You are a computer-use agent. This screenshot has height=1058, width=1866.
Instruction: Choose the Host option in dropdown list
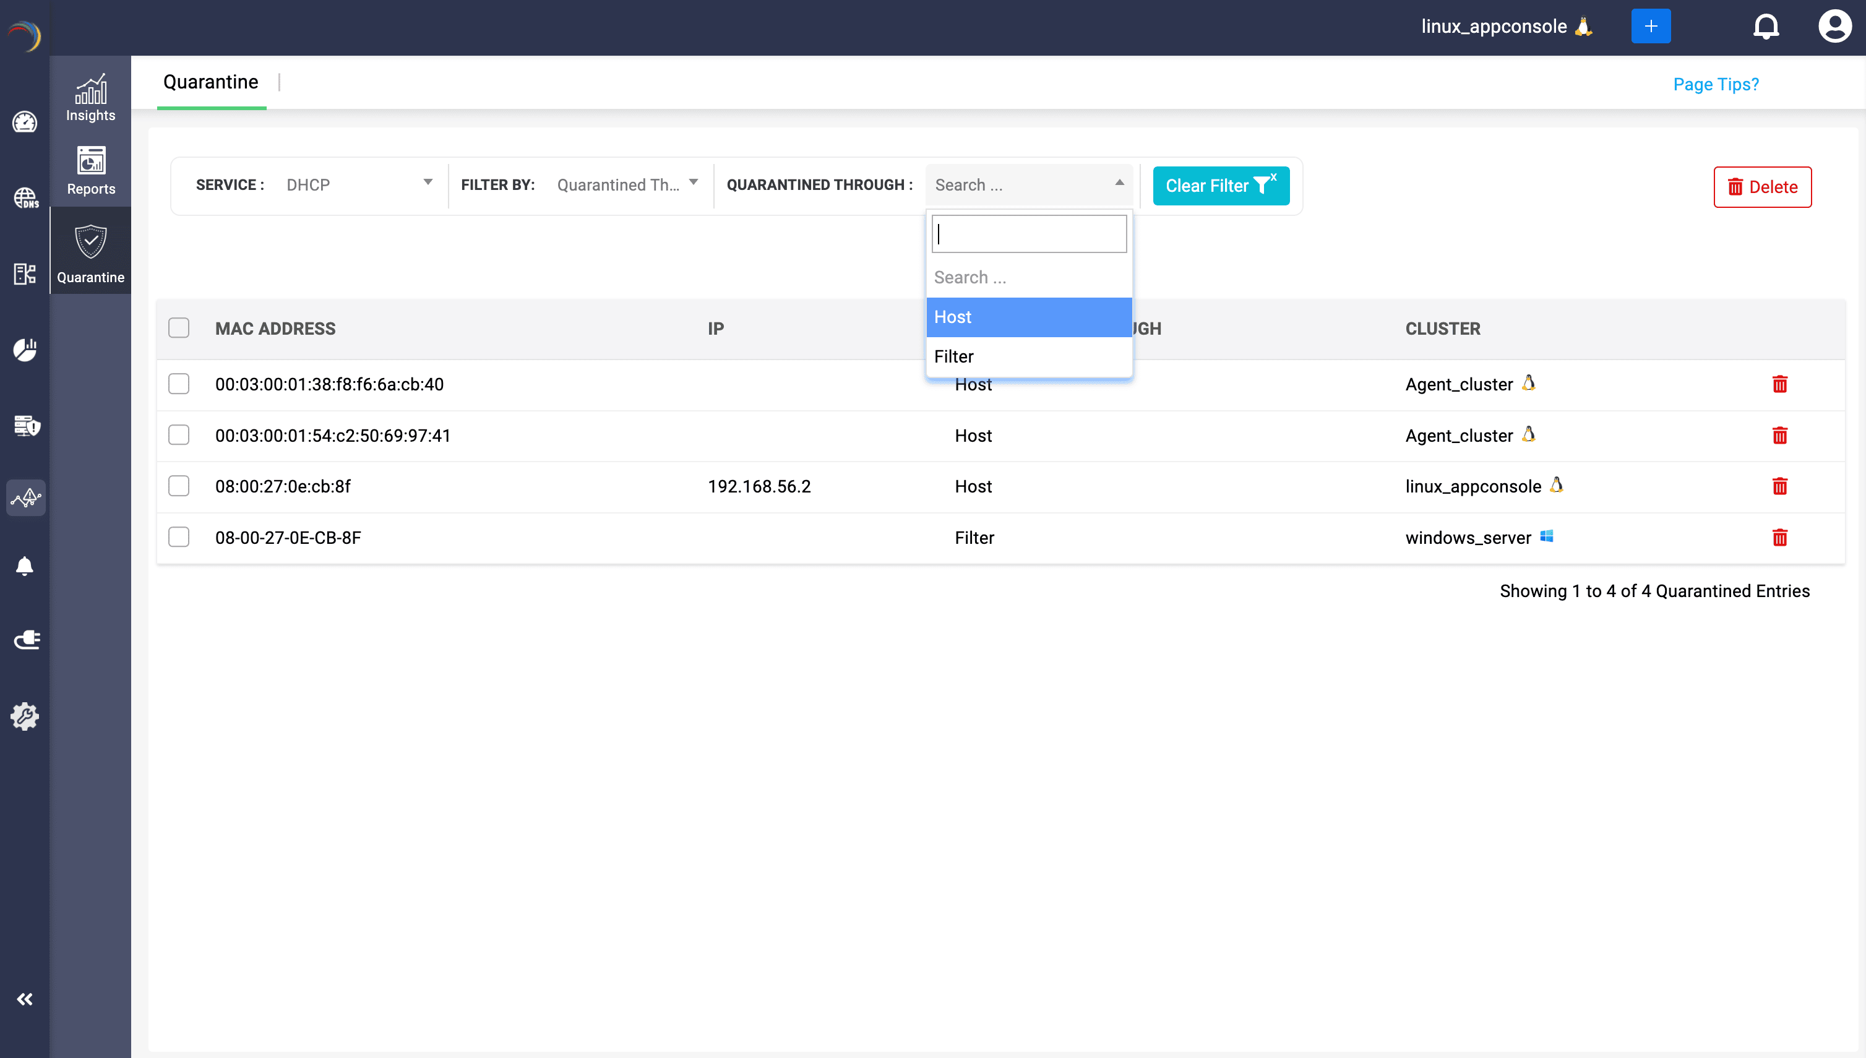click(x=1028, y=317)
